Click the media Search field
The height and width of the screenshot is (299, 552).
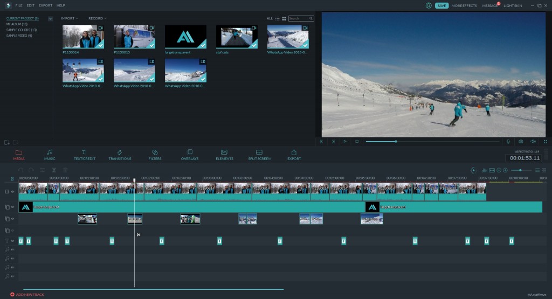pyautogui.click(x=301, y=18)
